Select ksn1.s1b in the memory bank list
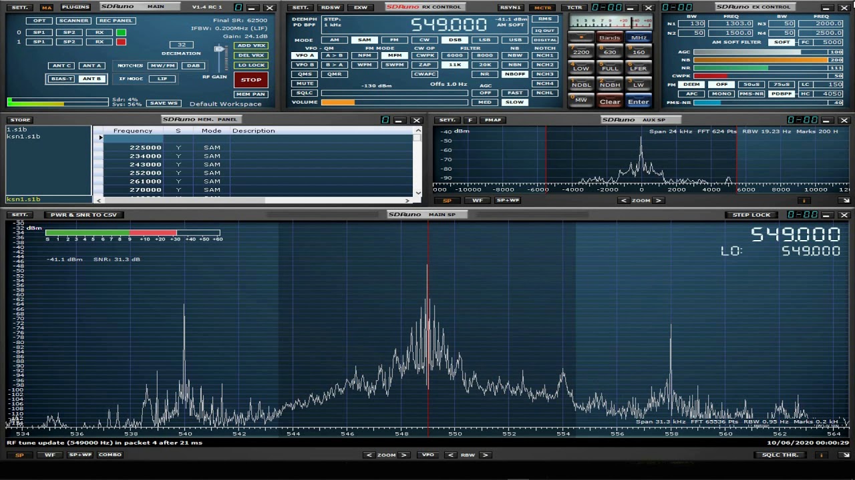855x480 pixels. [23, 136]
